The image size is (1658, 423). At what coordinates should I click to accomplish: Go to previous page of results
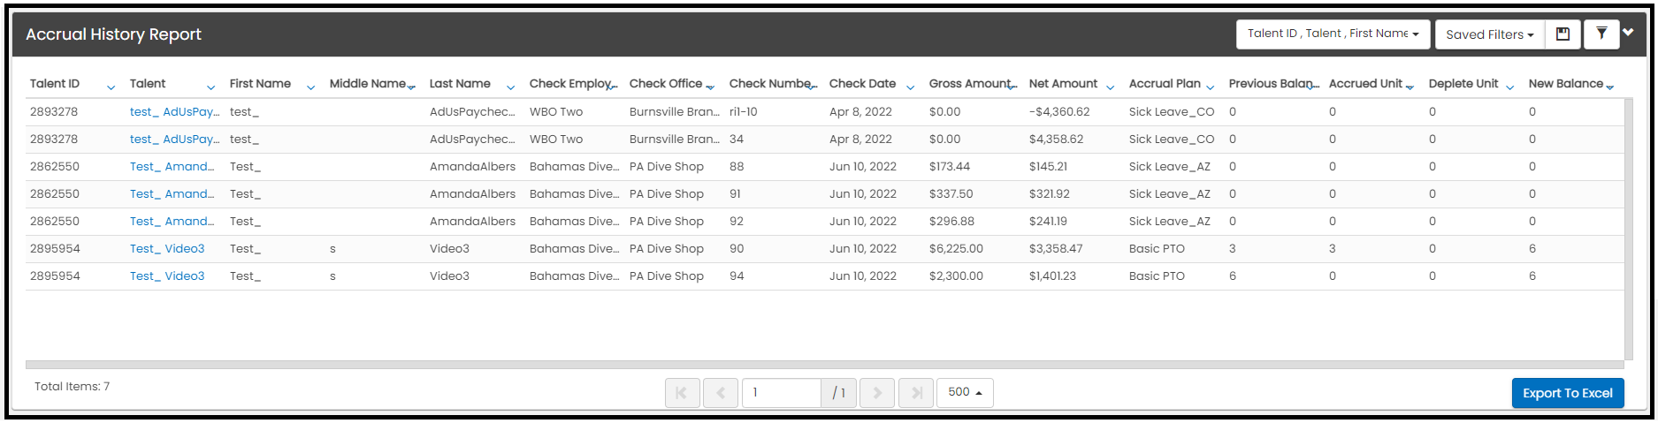pos(721,393)
